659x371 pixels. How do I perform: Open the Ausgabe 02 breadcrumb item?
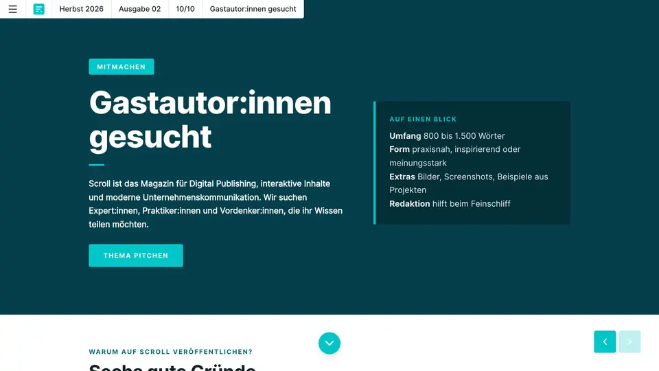(139, 9)
